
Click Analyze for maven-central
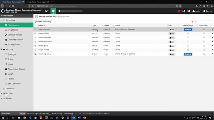[x=188, y=30]
